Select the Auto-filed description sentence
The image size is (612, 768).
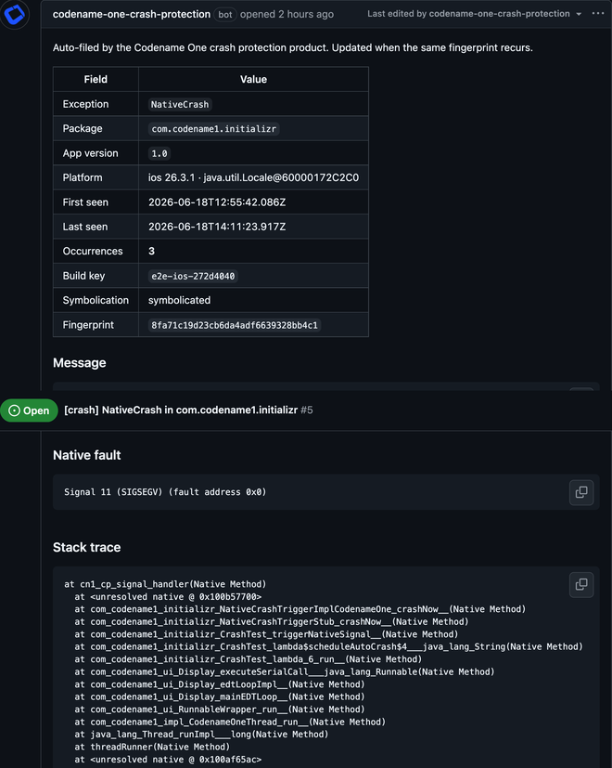point(292,47)
